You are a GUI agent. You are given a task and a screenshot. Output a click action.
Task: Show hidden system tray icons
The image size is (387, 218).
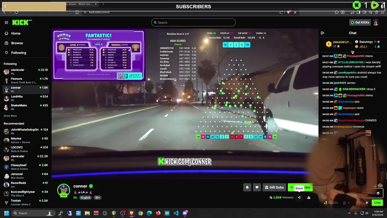349,213
